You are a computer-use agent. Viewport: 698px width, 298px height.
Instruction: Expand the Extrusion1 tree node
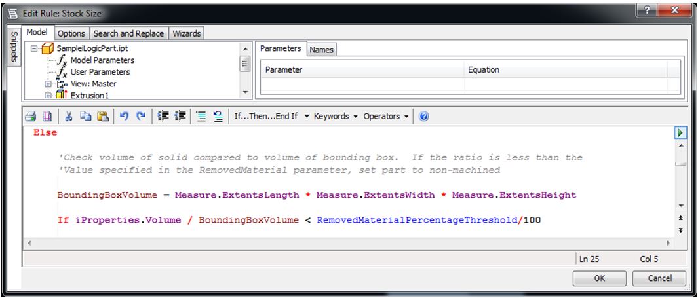click(48, 96)
